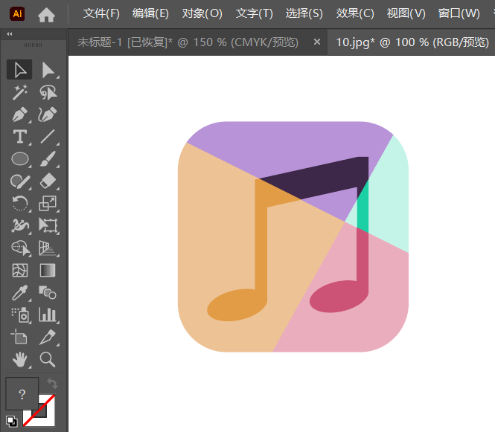The height and width of the screenshot is (432, 495).
Task: Activate the Eyedropper tool
Action: pos(20,293)
